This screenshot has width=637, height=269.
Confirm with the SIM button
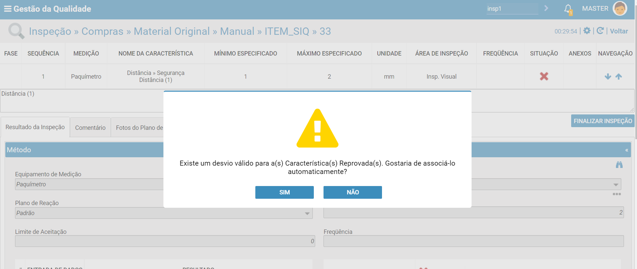[284, 192]
